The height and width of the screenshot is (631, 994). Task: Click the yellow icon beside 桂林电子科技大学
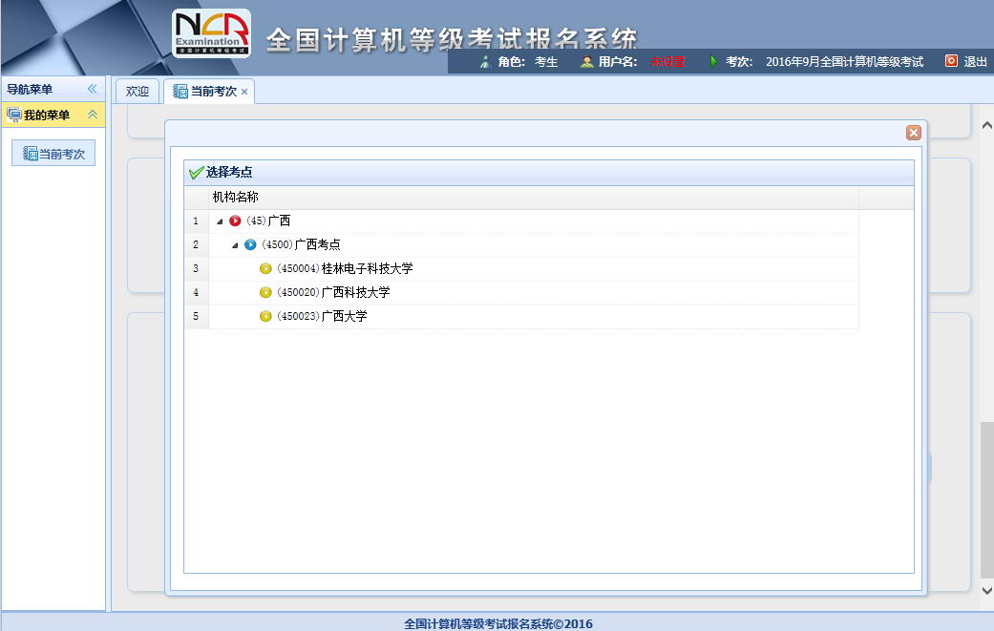265,268
